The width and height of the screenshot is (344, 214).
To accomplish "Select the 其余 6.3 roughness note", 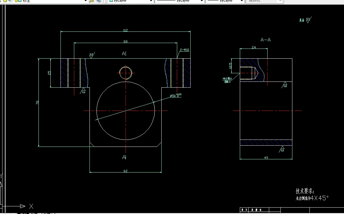I will coord(305,20).
